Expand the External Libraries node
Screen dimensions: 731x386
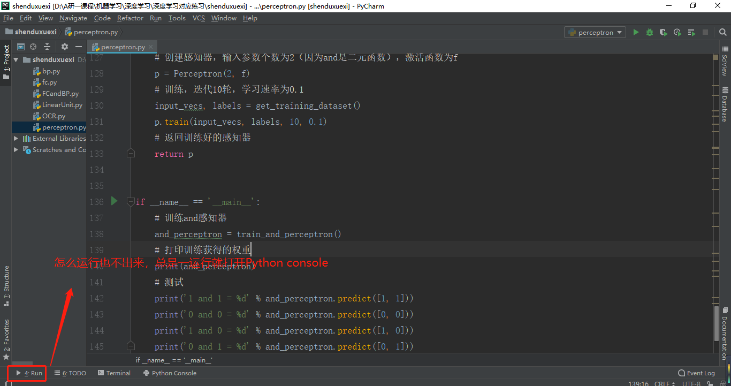coord(16,138)
